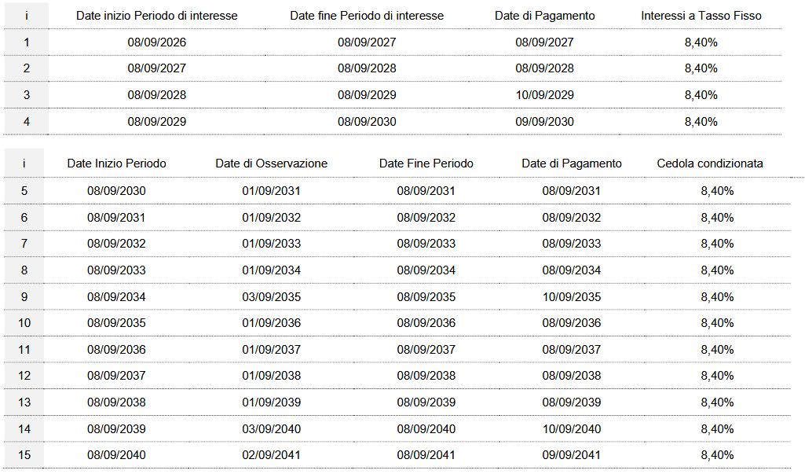This screenshot has width=805, height=474.
Task: Select payment date 10/09/2035 in row 9
Action: (x=572, y=297)
